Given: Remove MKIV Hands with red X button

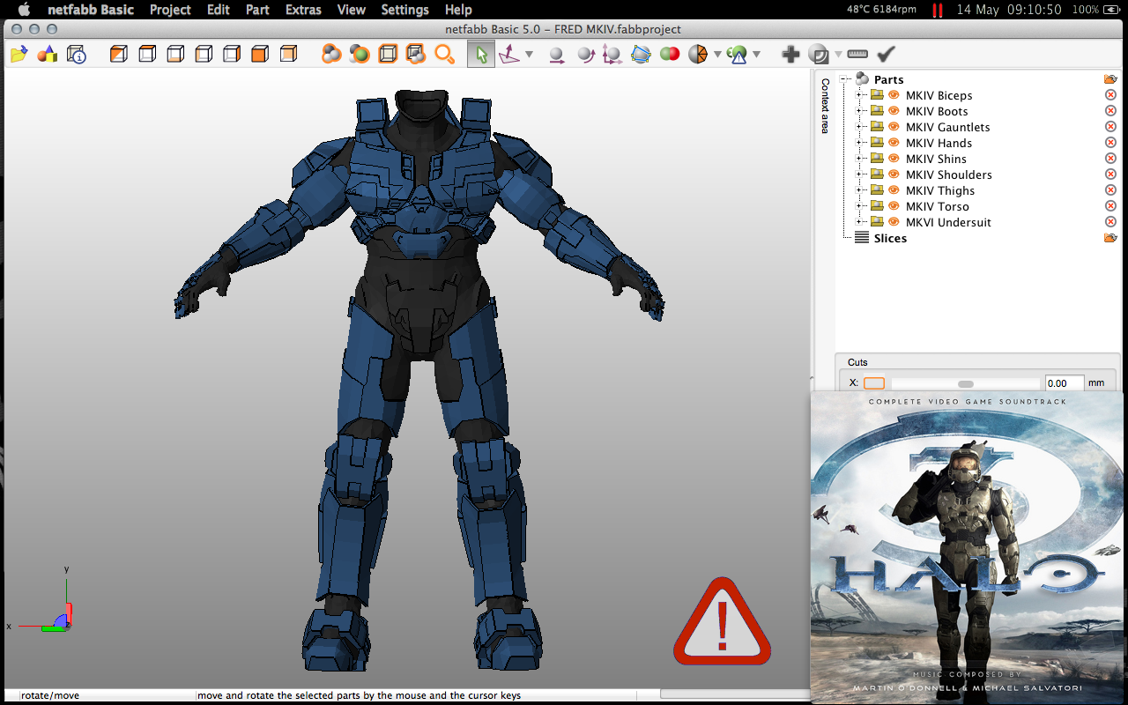Looking at the screenshot, I should (x=1110, y=143).
